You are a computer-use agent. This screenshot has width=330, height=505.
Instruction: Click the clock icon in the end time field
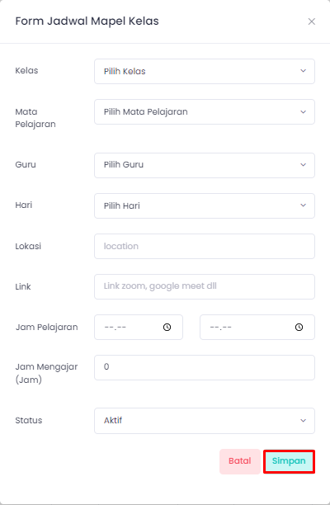click(299, 328)
